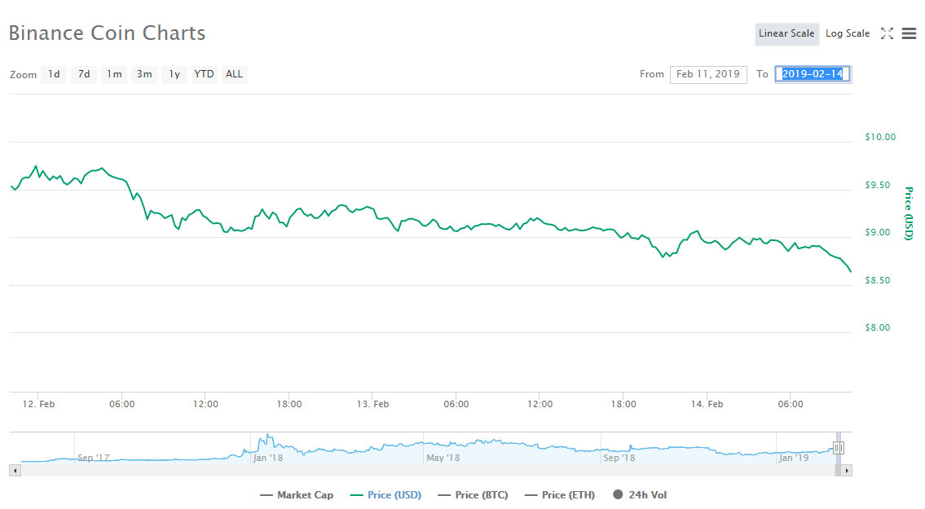Click the navigator left scroll arrow

pos(15,471)
